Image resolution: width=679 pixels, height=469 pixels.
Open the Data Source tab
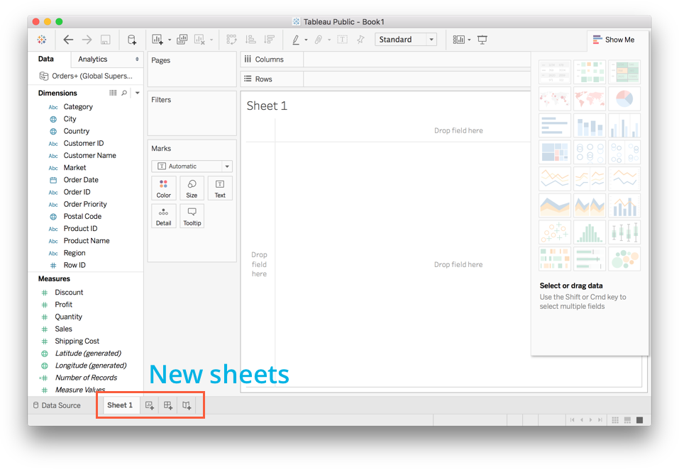(57, 405)
